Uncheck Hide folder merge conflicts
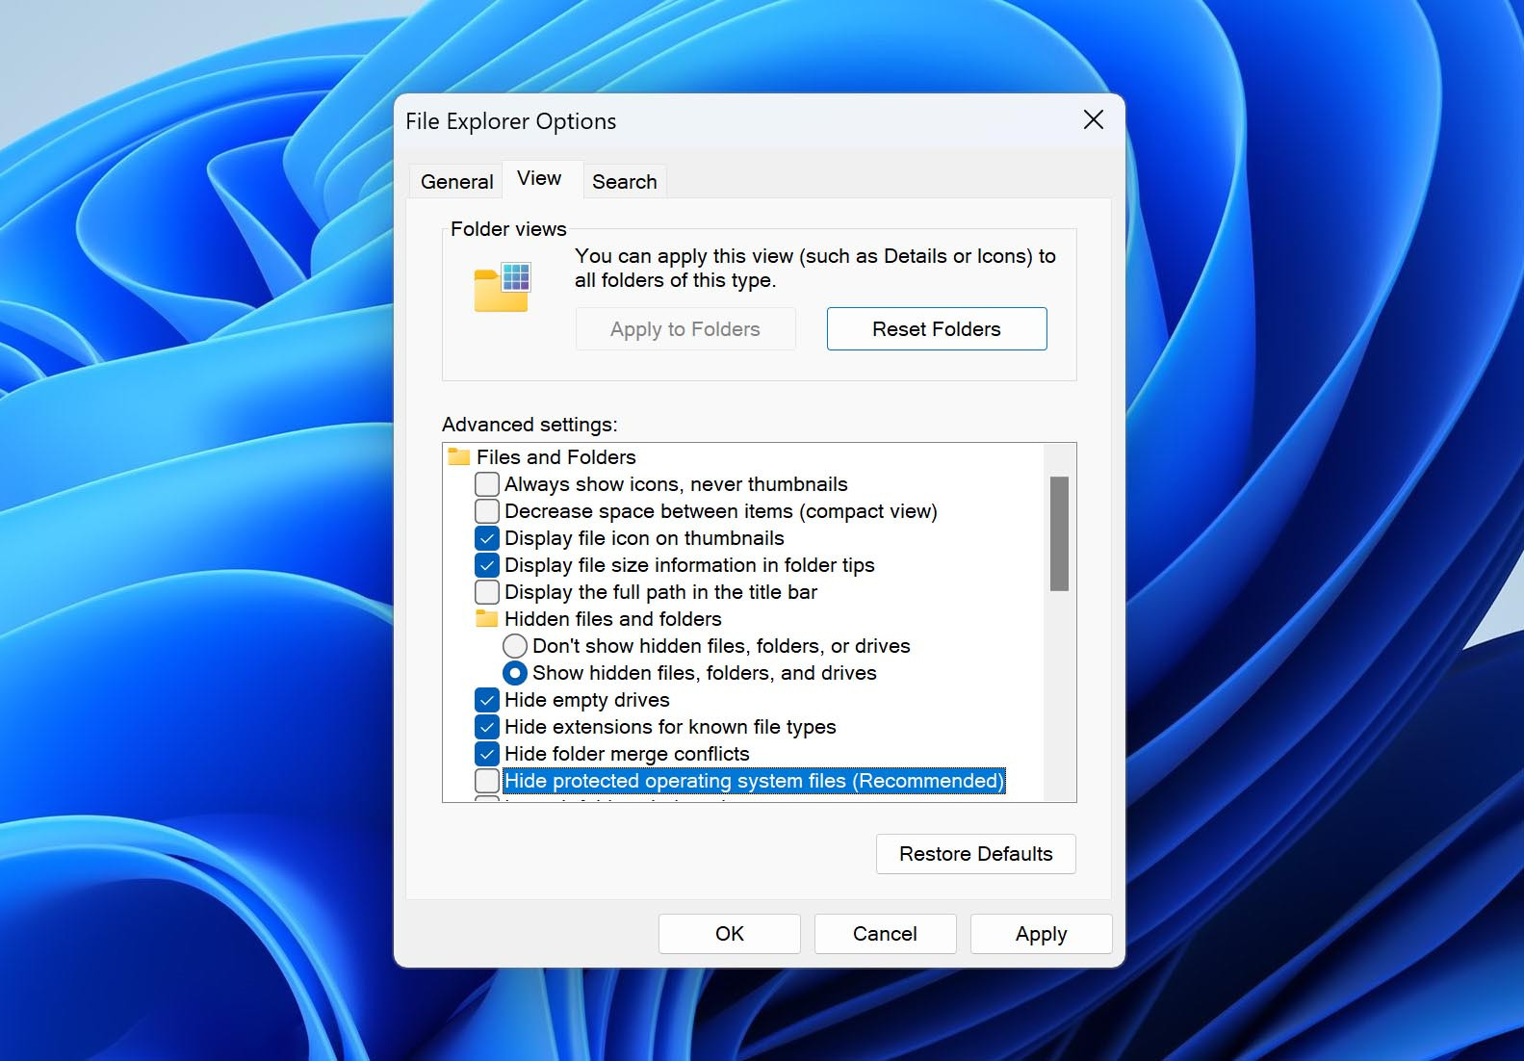Viewport: 1524px width, 1061px height. 487,754
